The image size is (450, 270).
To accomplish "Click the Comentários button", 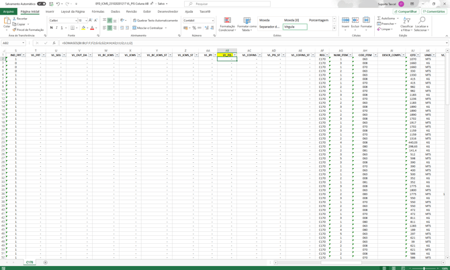I will [434, 11].
